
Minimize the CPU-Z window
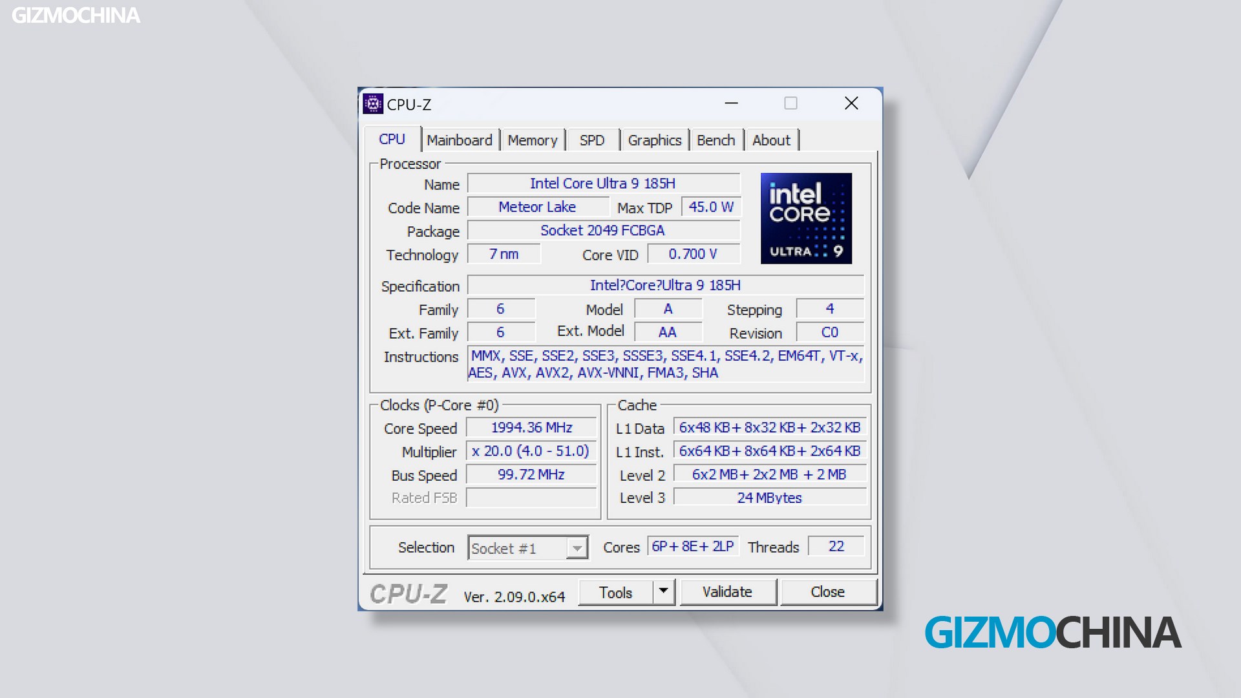click(732, 103)
